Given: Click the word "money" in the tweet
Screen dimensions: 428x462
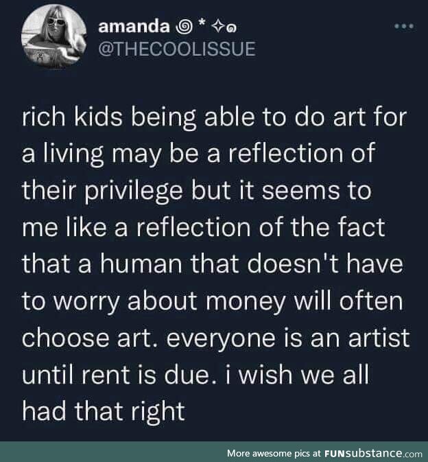Looking at the screenshot, I should 246,302.
